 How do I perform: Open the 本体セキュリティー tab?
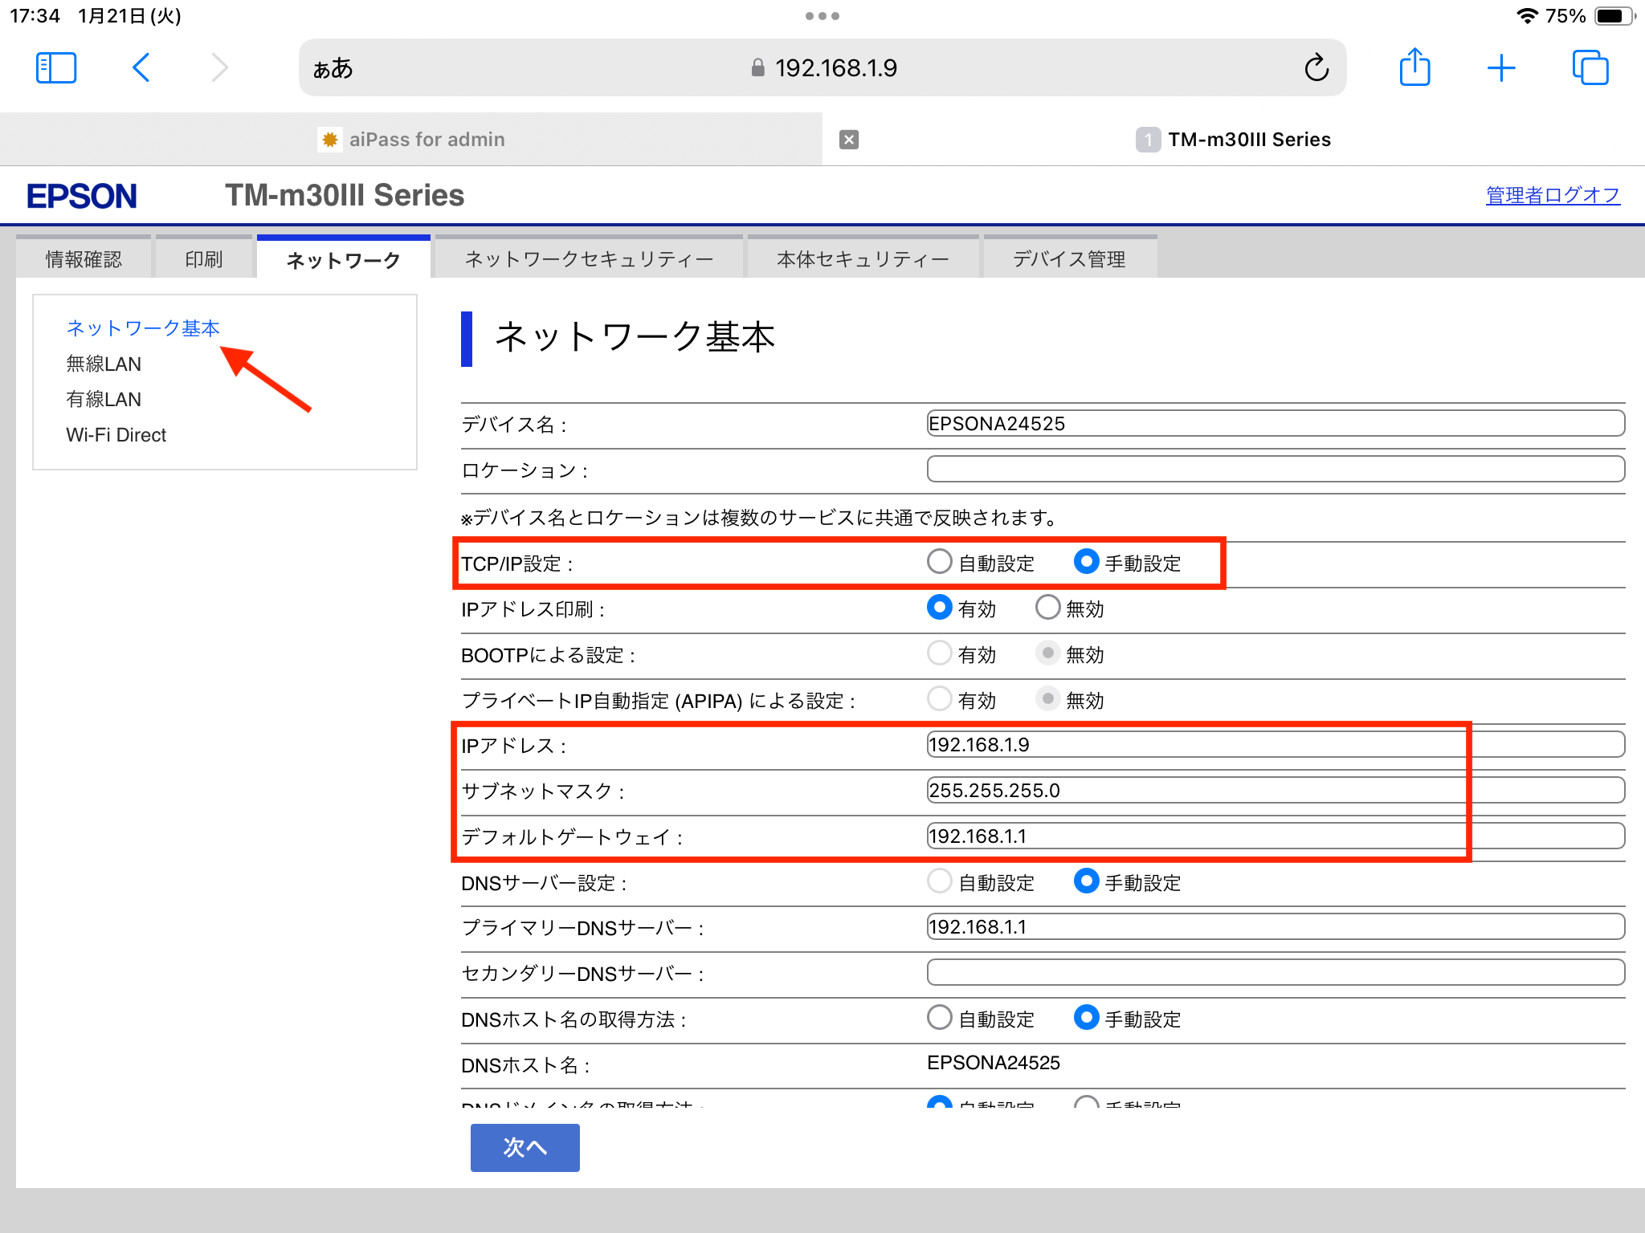pyautogui.click(x=863, y=258)
